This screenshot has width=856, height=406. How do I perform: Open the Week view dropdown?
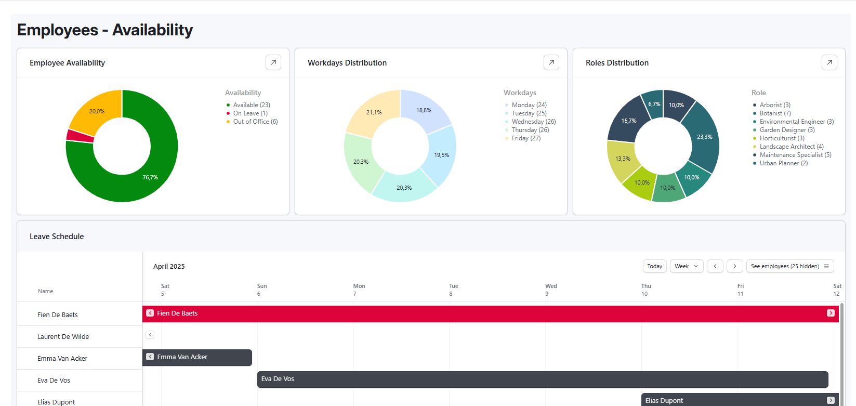click(687, 266)
